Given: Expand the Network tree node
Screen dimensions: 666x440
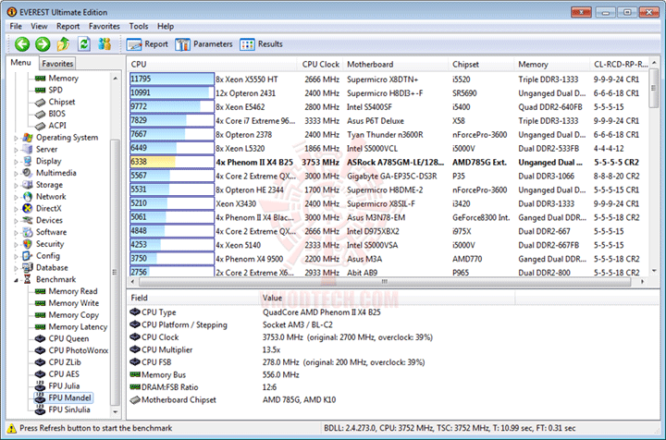Looking at the screenshot, I should pos(16,198).
